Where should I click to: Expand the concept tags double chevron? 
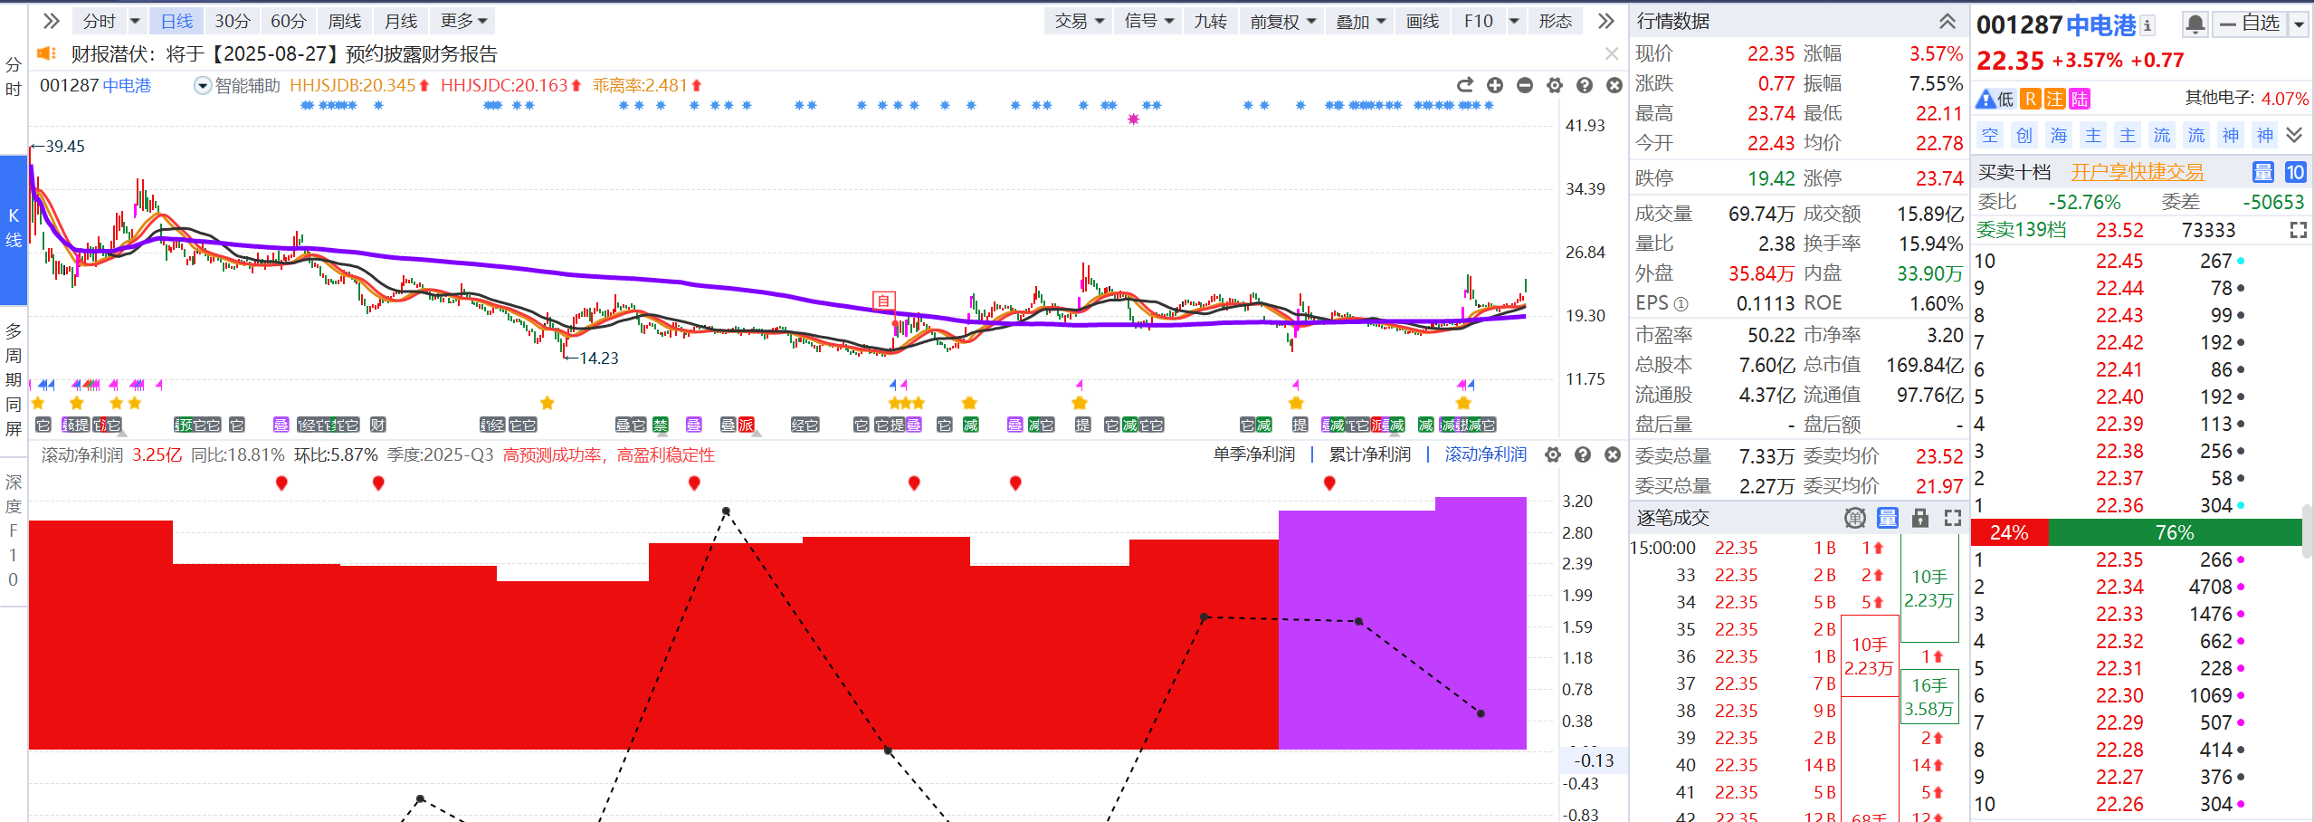click(x=2294, y=136)
